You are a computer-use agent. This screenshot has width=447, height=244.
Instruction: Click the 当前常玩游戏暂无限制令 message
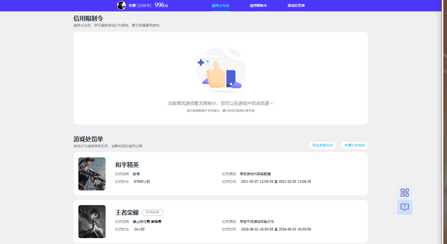coord(220,103)
